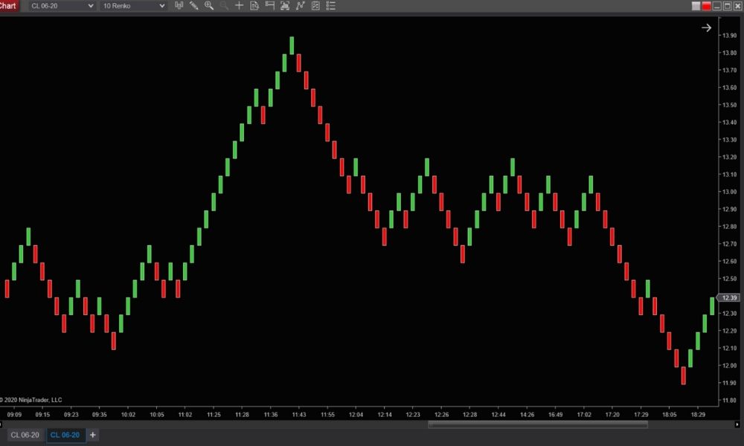Click the red interval link color box
This screenshot has height=446, width=744.
(707, 6)
